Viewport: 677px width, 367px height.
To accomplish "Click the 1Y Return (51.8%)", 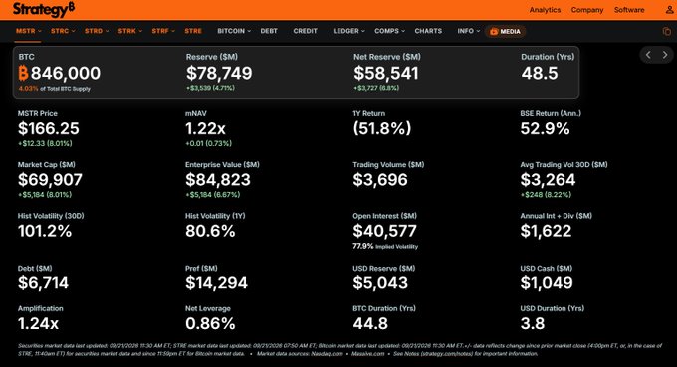I will (x=382, y=128).
